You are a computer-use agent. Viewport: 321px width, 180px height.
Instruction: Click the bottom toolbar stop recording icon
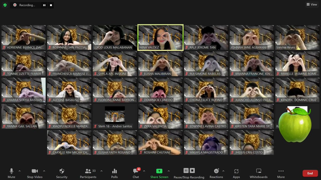pyautogui.click(x=192, y=171)
